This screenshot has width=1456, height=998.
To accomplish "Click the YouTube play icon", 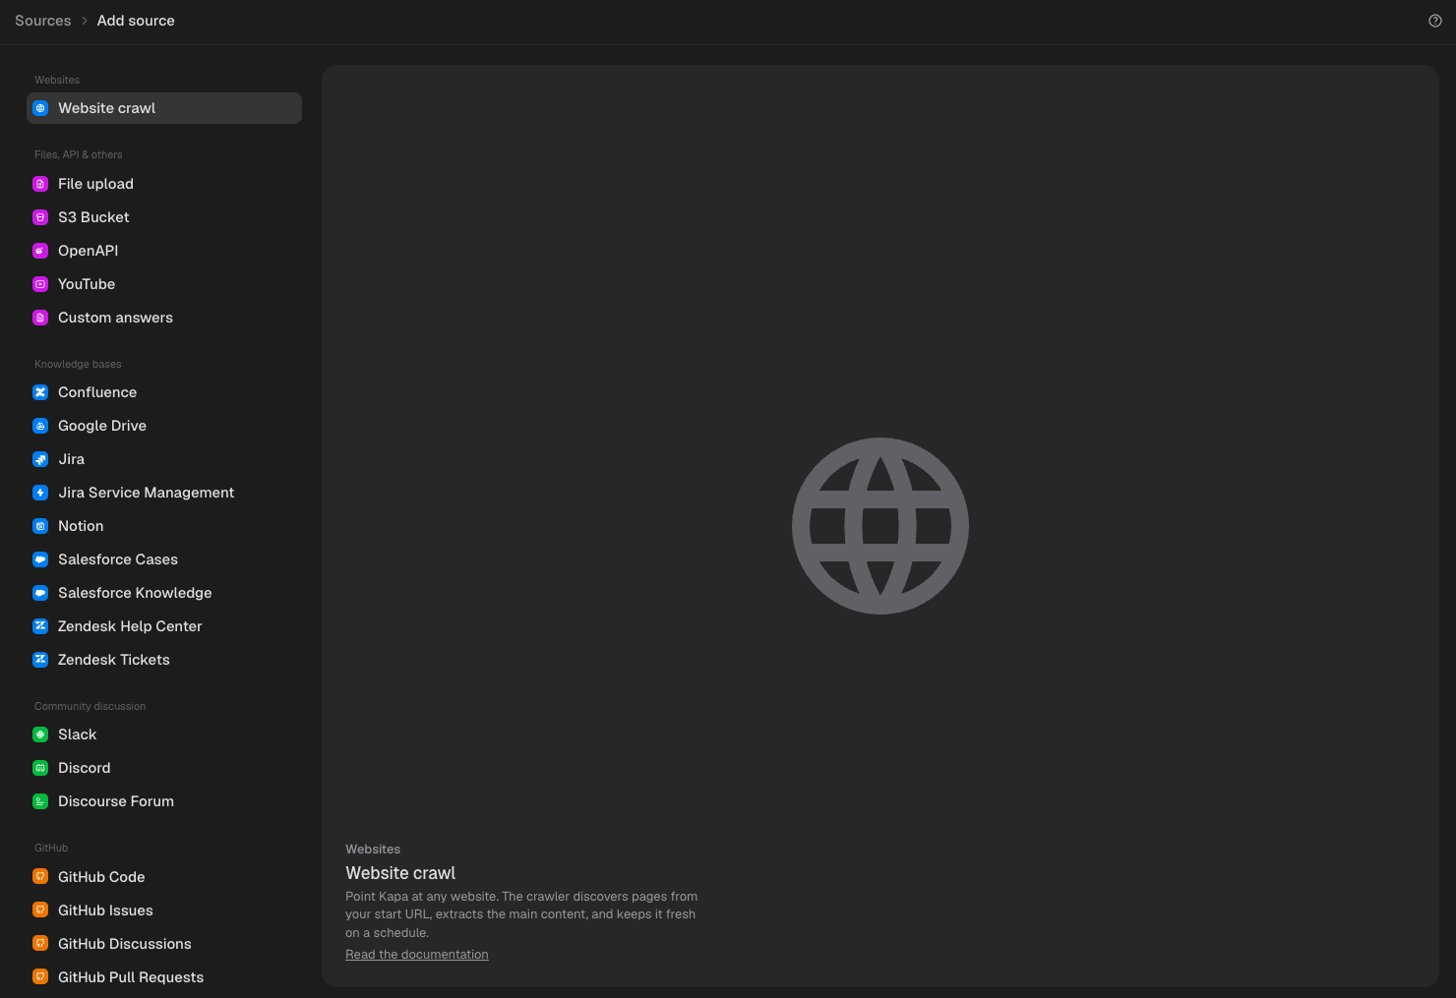I will click(x=40, y=284).
